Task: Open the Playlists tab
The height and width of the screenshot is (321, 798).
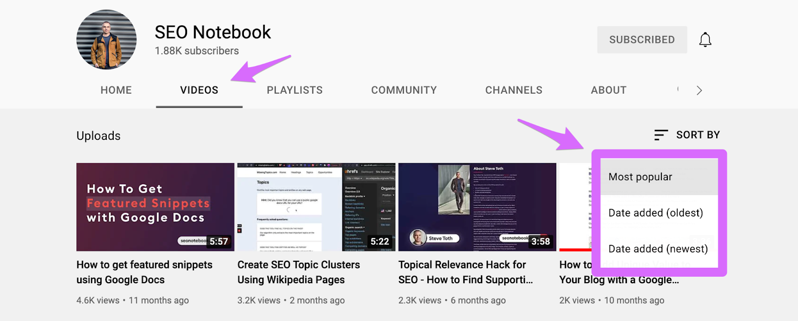Action: pyautogui.click(x=294, y=90)
